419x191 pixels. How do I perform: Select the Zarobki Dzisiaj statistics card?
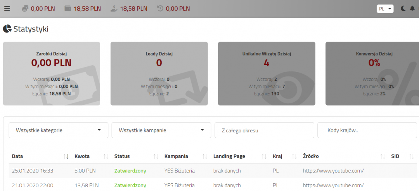coord(51,73)
